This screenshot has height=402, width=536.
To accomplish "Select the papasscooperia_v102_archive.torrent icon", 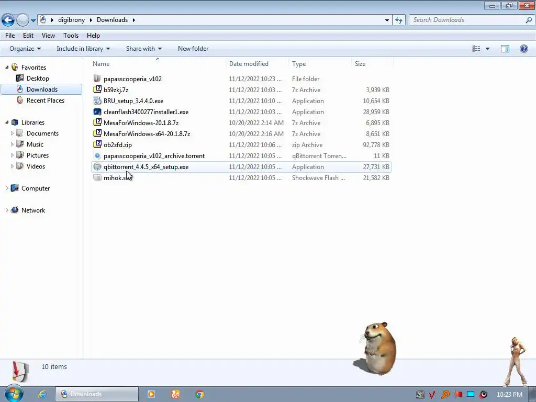I will click(97, 155).
